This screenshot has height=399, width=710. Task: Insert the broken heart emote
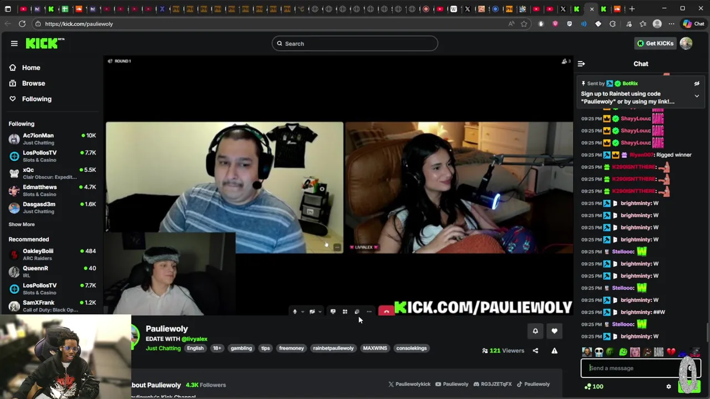(x=671, y=352)
